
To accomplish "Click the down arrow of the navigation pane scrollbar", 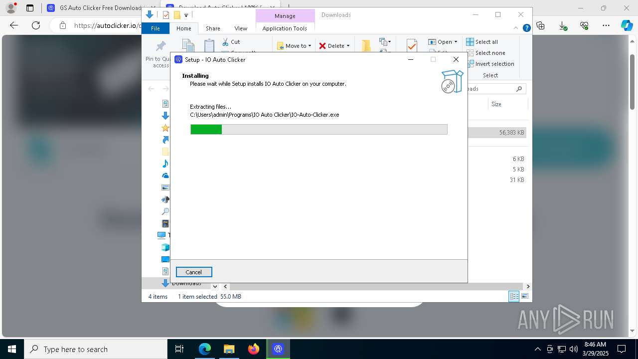I will tap(215, 286).
